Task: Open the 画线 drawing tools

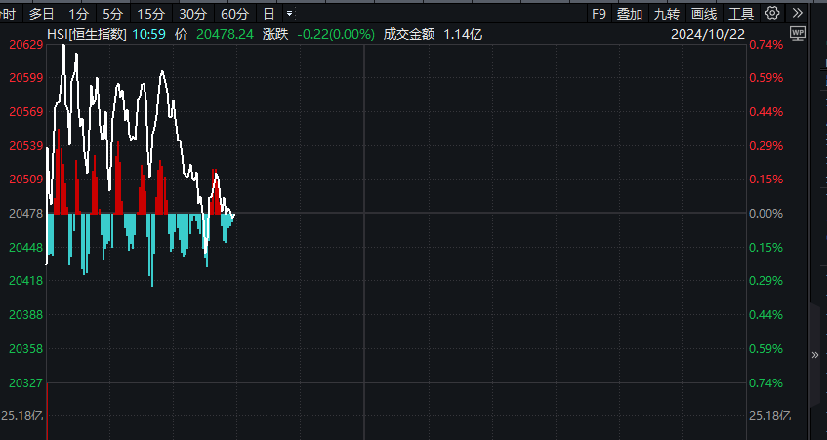Action: 704,14
